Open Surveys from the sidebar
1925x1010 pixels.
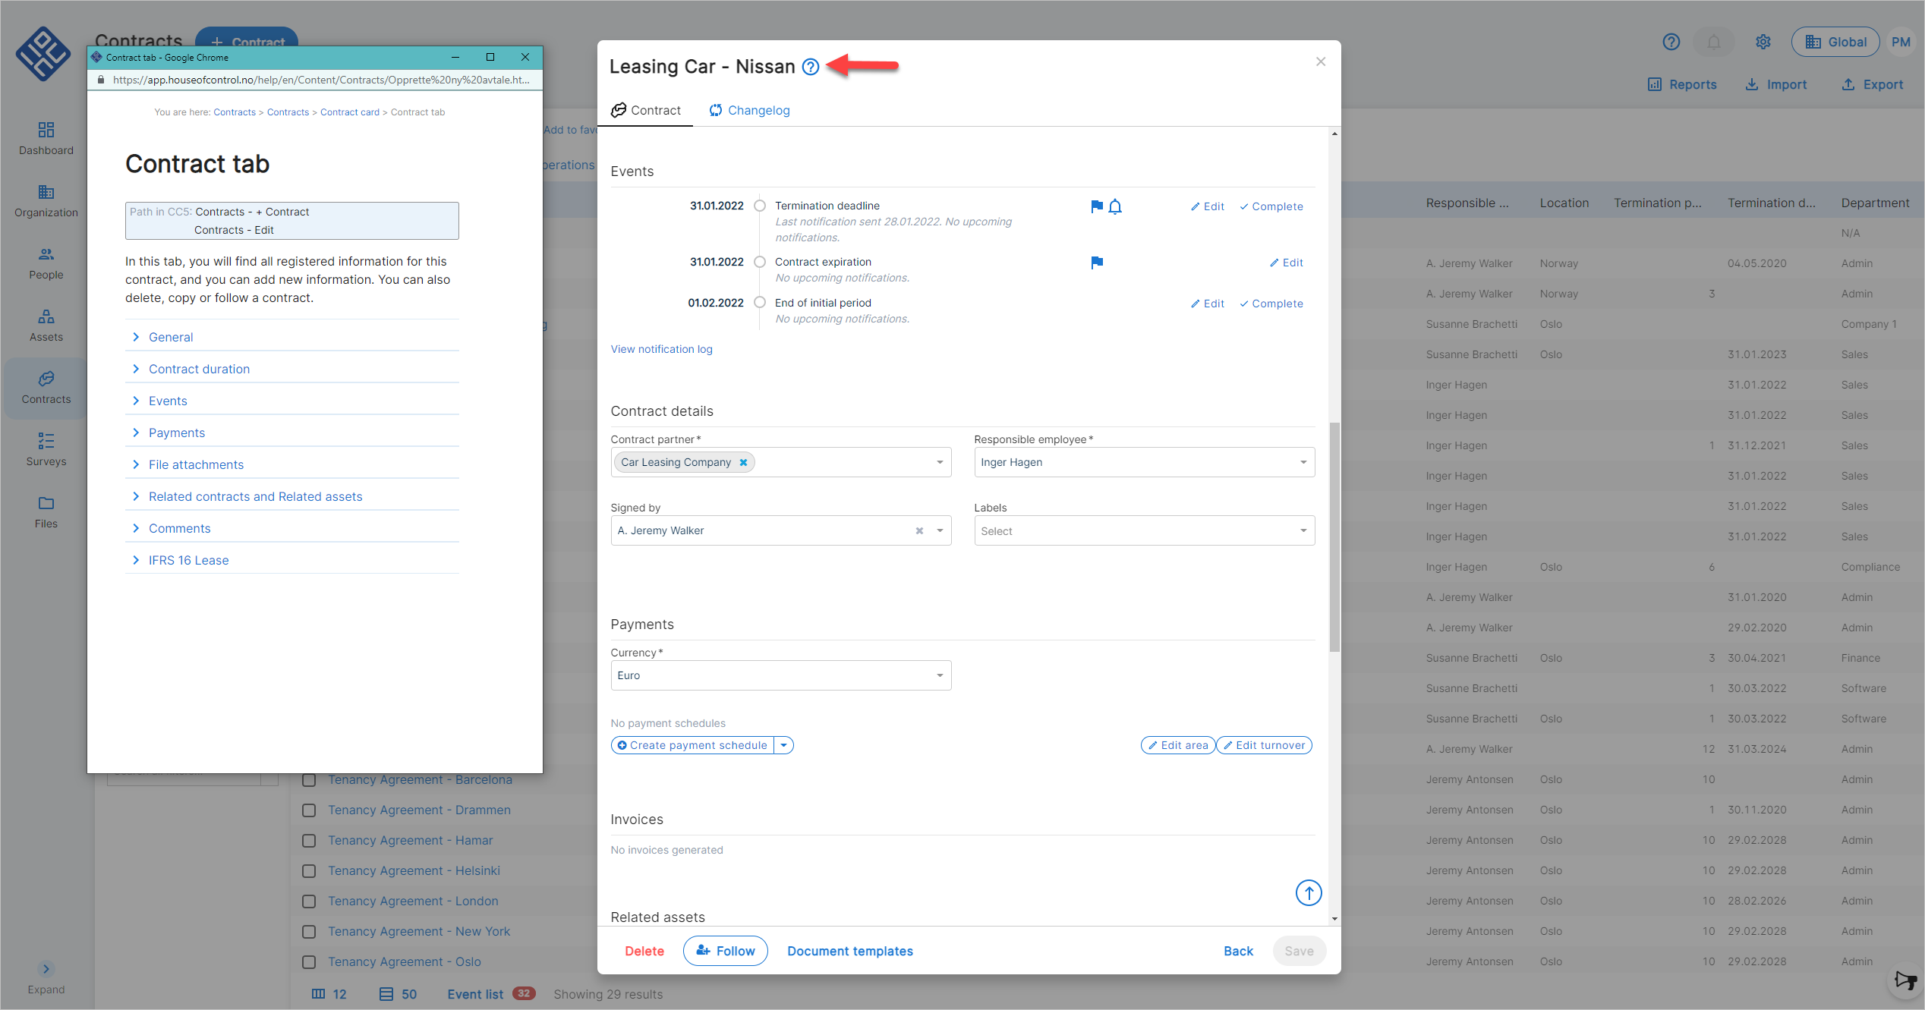pos(46,449)
